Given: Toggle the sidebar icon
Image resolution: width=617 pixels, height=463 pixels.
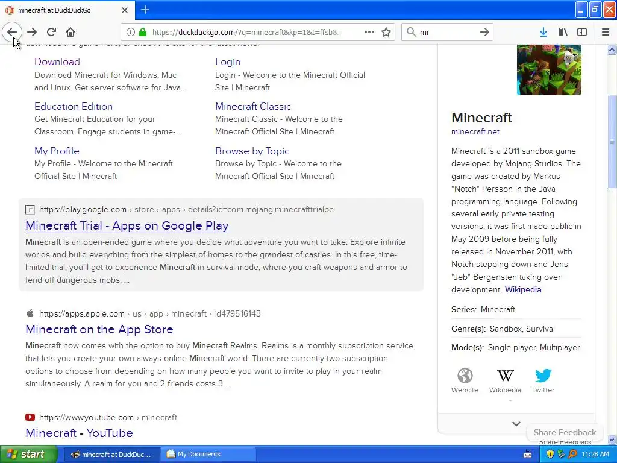Looking at the screenshot, I should [582, 33].
